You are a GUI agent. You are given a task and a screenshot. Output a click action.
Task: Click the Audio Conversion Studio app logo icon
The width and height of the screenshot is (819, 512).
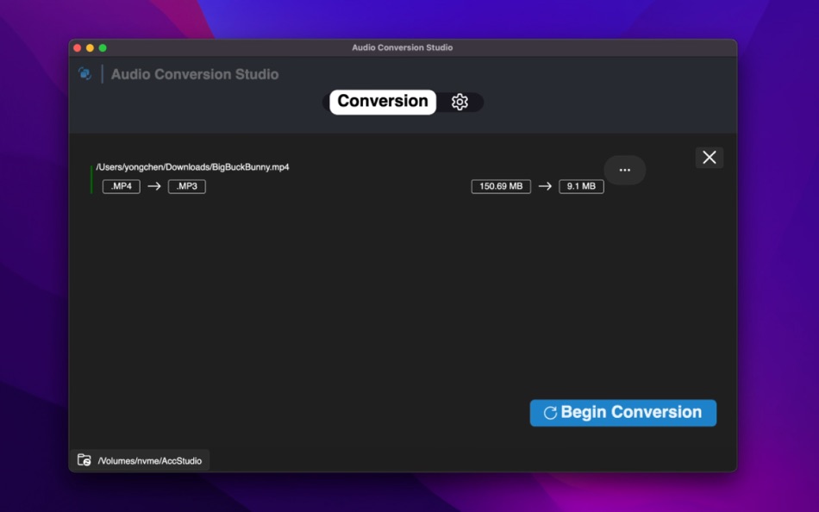[85, 74]
